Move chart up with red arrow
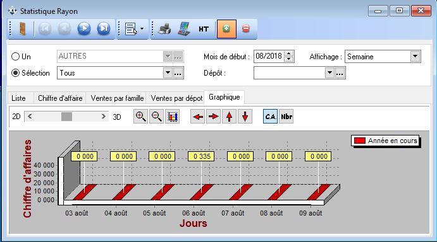The image size is (437, 242). (x=229, y=117)
